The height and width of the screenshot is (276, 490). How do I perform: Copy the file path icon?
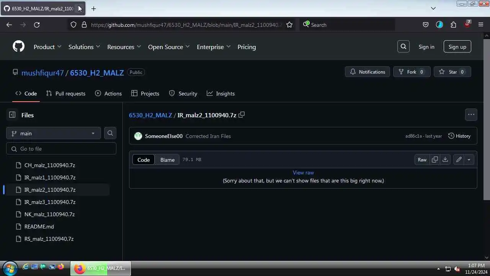pos(242,115)
